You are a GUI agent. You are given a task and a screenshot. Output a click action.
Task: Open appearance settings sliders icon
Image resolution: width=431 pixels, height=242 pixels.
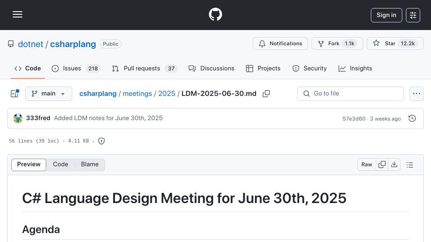[413, 15]
